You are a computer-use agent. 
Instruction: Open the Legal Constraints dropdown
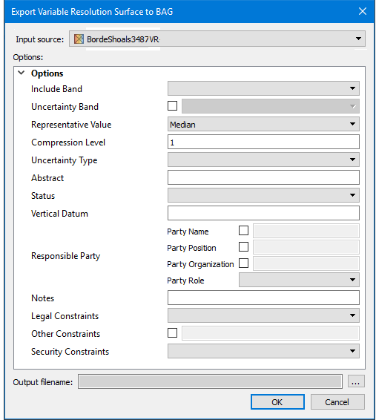pos(263,315)
